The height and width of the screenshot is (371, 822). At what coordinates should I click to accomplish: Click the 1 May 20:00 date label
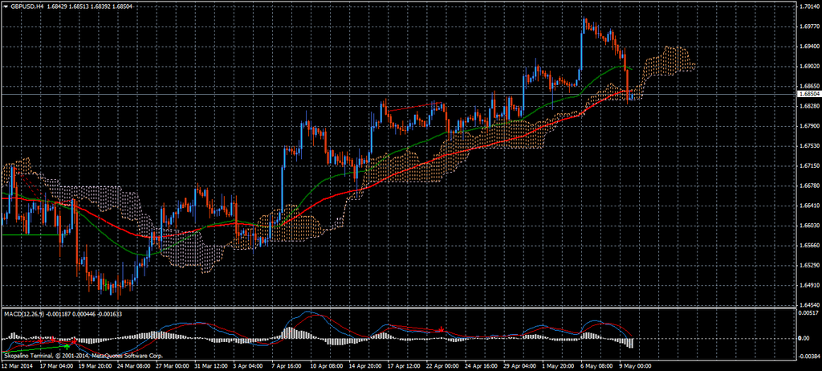point(556,365)
